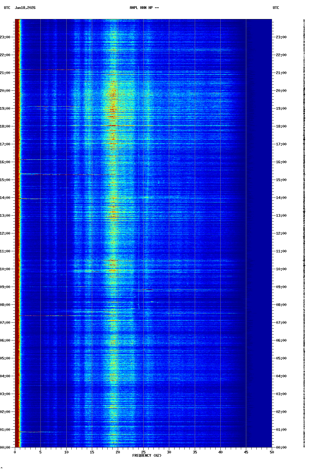Click the 45 Hz tick label on frequency axis

[x=246, y=452]
